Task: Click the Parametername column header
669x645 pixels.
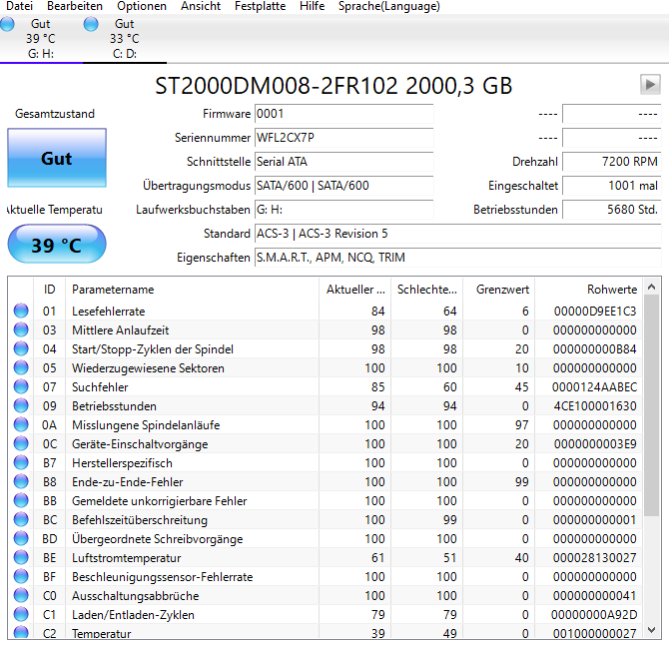Action: (192, 290)
